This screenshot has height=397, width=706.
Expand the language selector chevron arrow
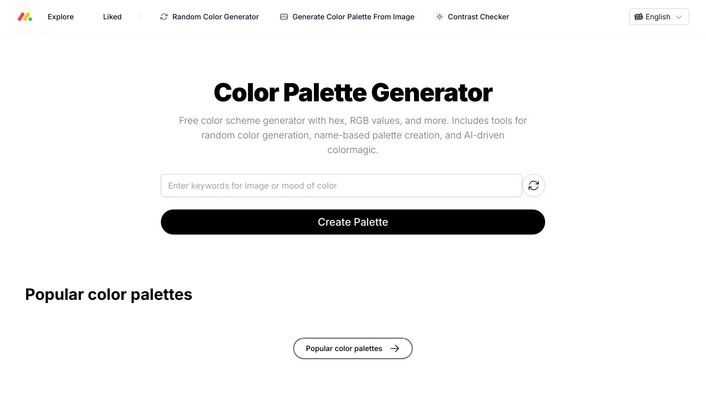[679, 17]
